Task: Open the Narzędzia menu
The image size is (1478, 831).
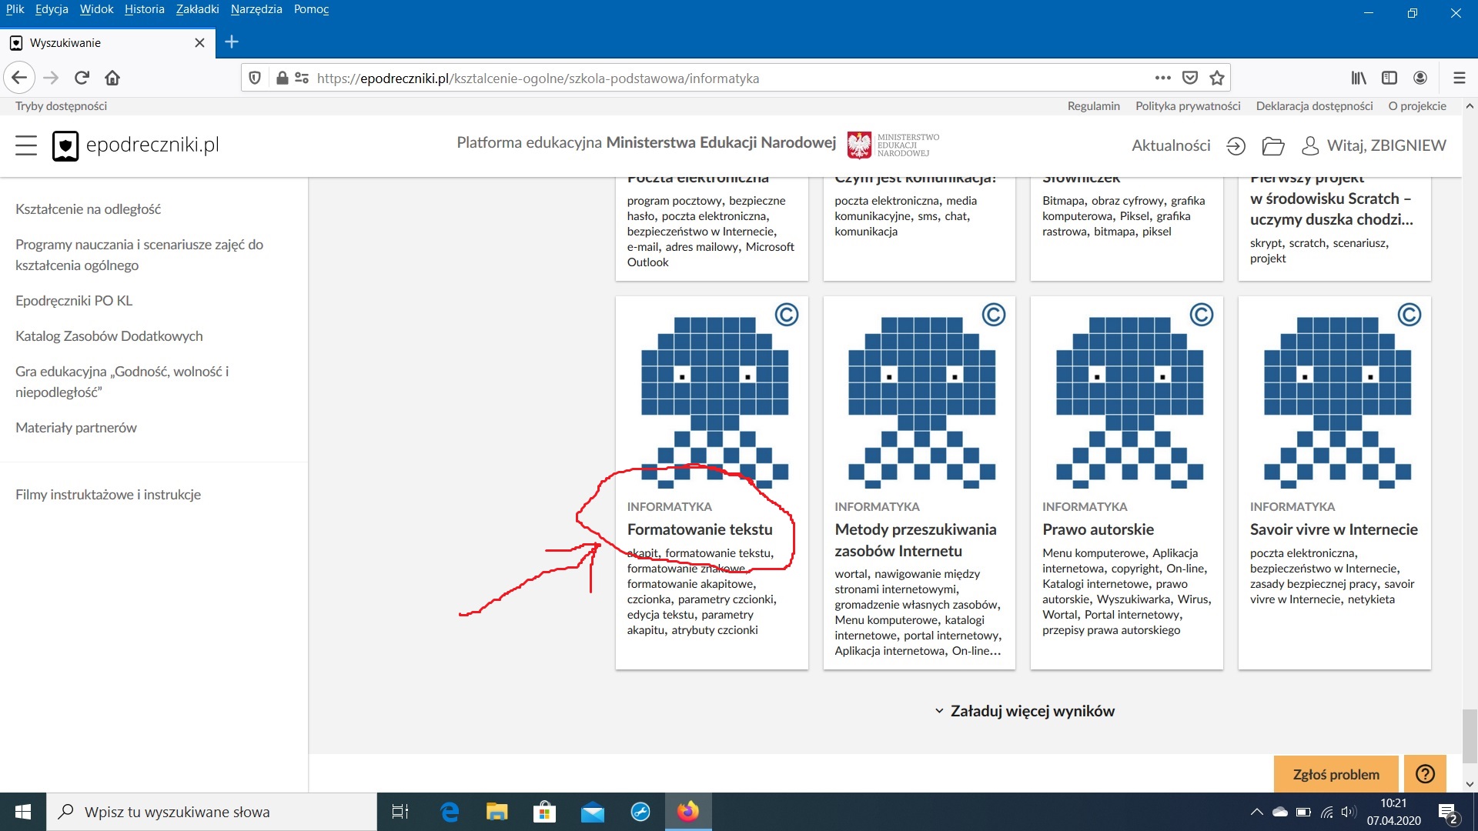Action: coord(256,9)
